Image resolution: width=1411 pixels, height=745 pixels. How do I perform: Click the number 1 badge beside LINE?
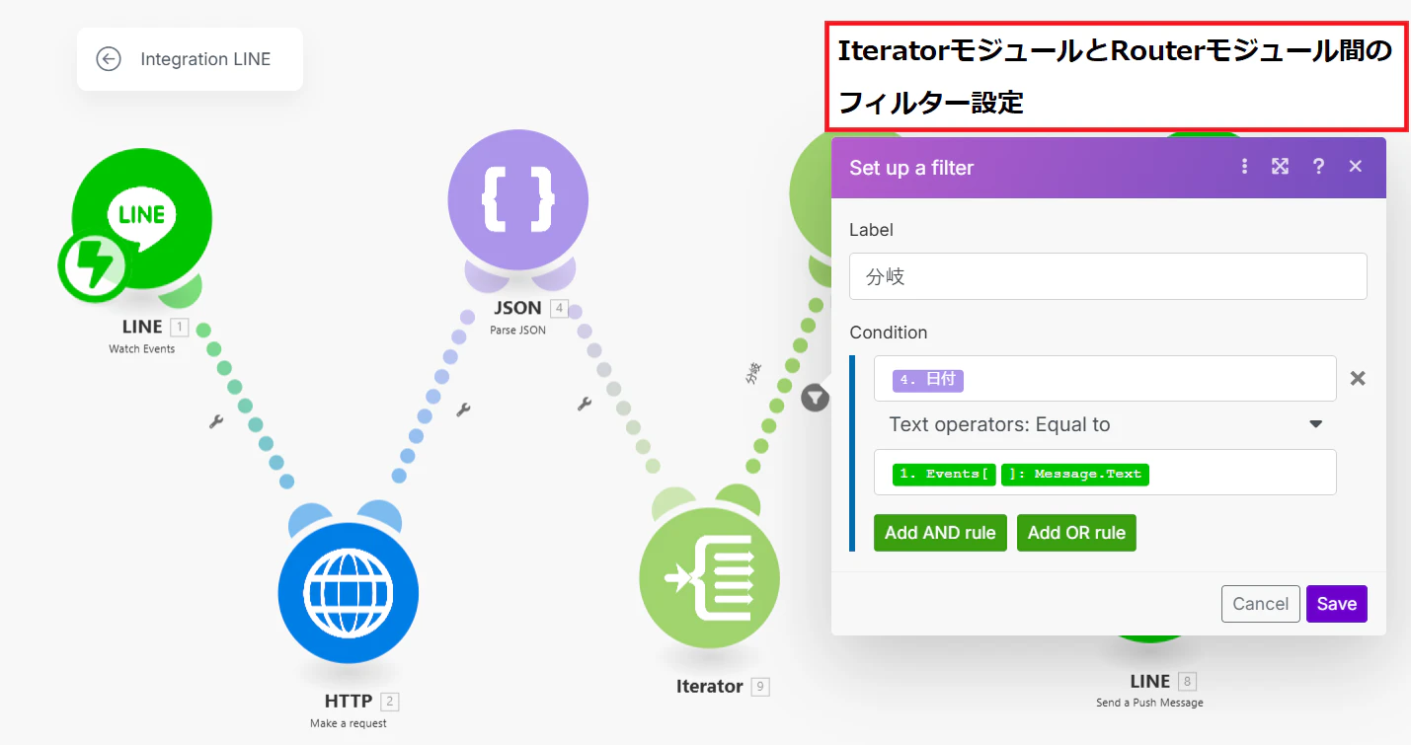click(x=179, y=327)
